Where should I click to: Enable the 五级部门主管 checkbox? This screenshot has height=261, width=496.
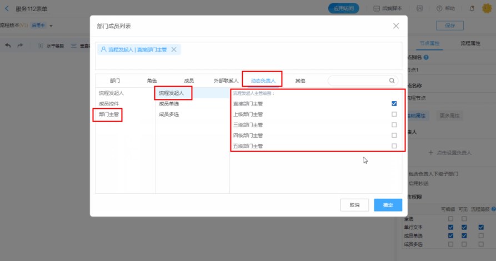(x=394, y=146)
